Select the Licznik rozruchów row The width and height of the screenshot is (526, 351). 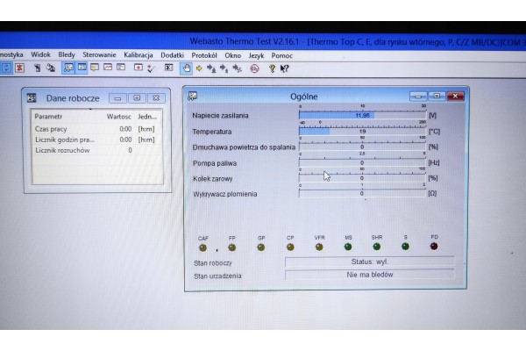(x=96, y=150)
